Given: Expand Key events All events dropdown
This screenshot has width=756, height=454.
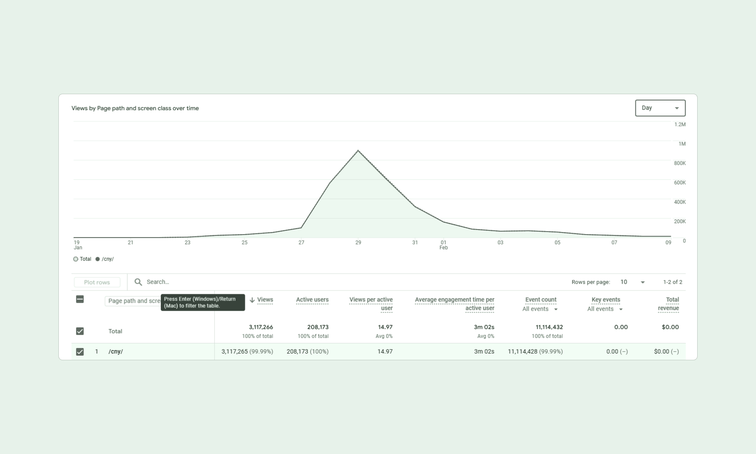Looking at the screenshot, I should [x=605, y=309].
